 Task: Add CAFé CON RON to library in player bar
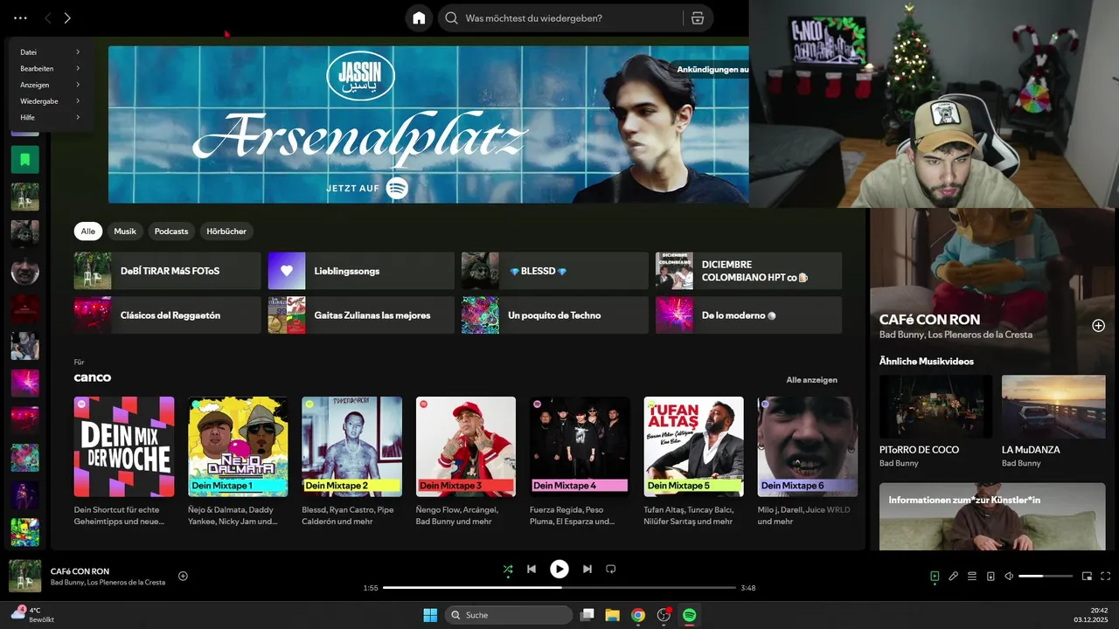pos(183,576)
